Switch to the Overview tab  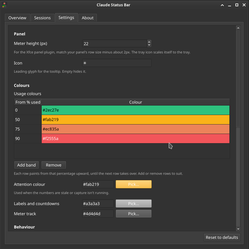point(17,18)
